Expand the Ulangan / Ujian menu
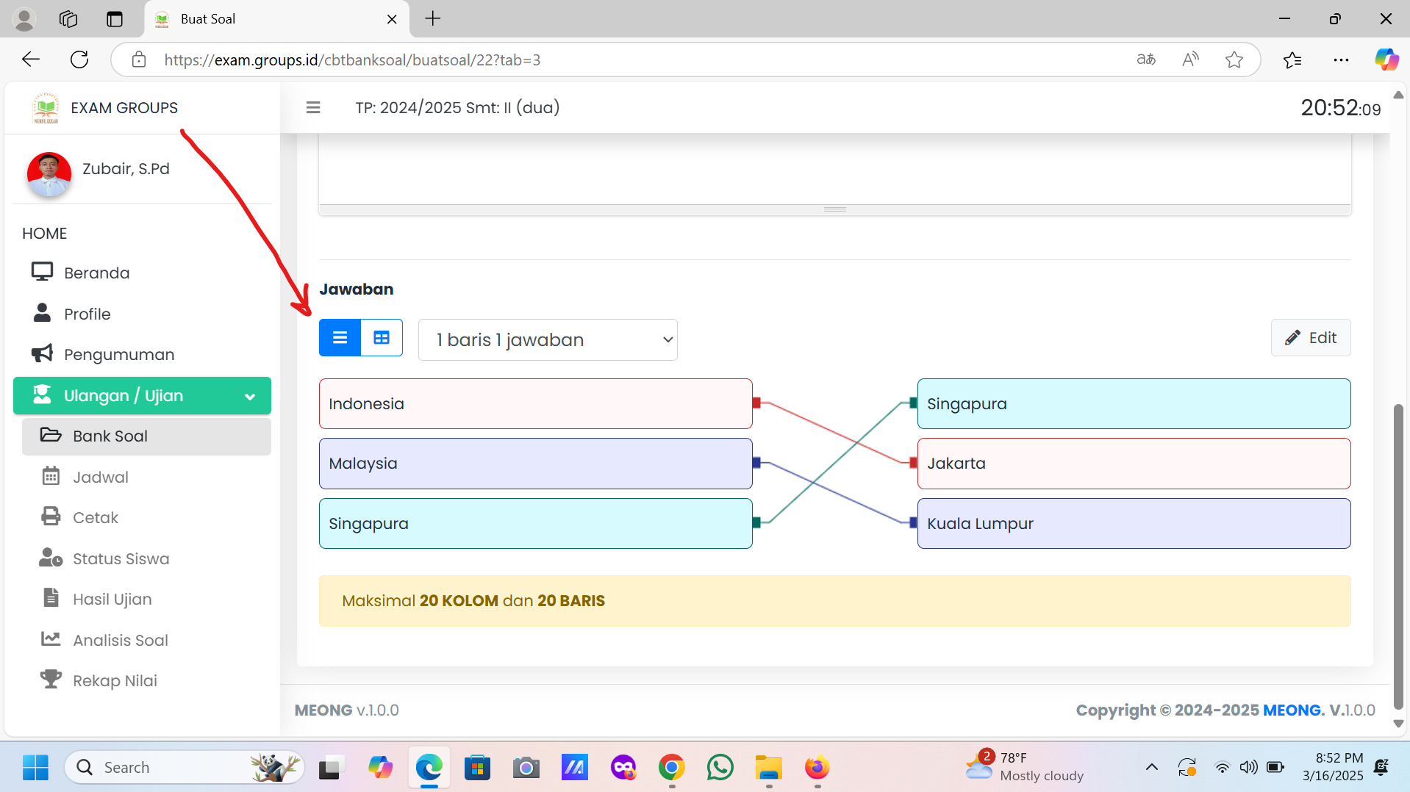Image resolution: width=1410 pixels, height=792 pixels. click(142, 396)
